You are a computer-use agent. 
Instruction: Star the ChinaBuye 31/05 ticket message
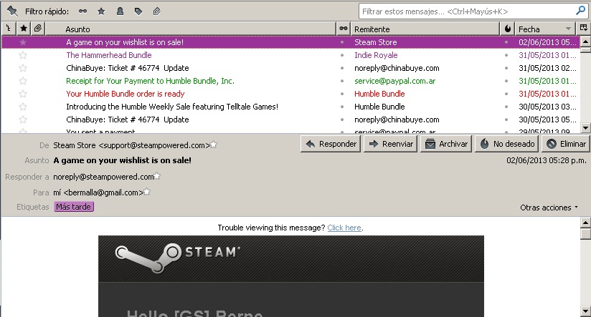tap(23, 68)
